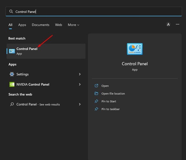Select the NVIDIA Control Panel result text
The height and width of the screenshot is (160, 186).
click(33, 85)
